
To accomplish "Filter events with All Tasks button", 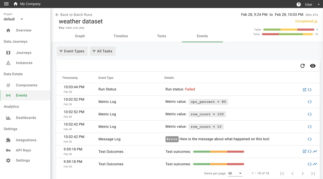I will 103,51.
